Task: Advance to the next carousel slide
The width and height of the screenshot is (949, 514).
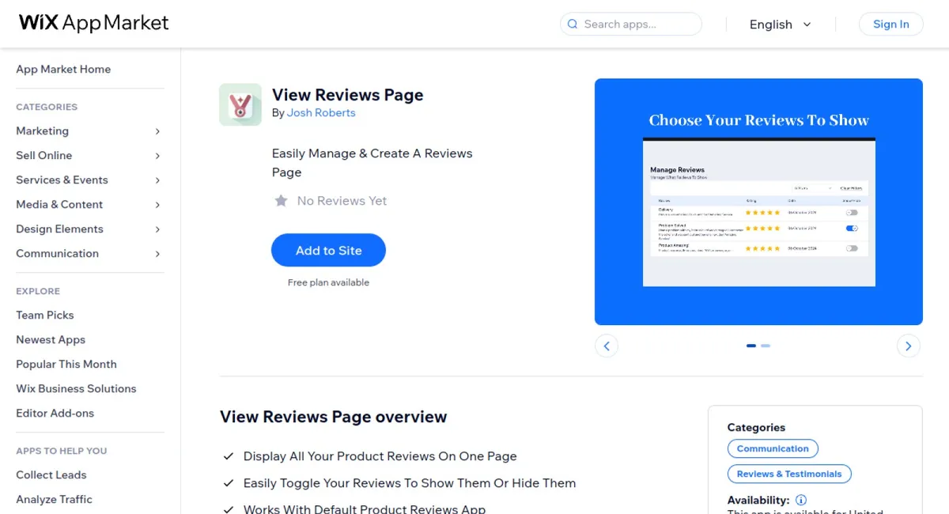Action: 908,346
